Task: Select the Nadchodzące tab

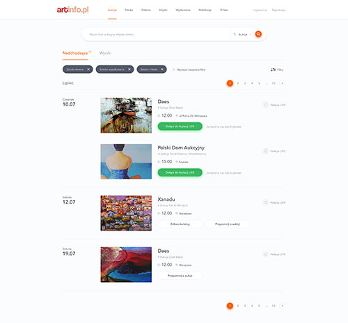Action: [75, 53]
